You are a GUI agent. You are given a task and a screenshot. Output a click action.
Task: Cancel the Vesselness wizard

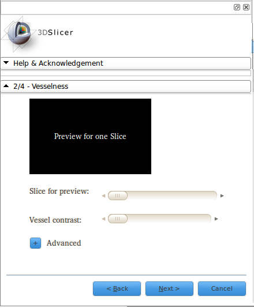click(222, 288)
